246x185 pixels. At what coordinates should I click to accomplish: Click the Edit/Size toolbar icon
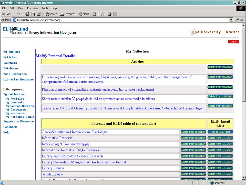(115, 14)
